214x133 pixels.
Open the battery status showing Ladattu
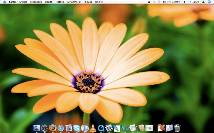pos(174,2)
